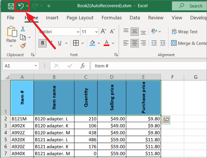Viewport: 207px width, 158px height.
Task: Toggle Bold formatting
Action: tap(42, 43)
